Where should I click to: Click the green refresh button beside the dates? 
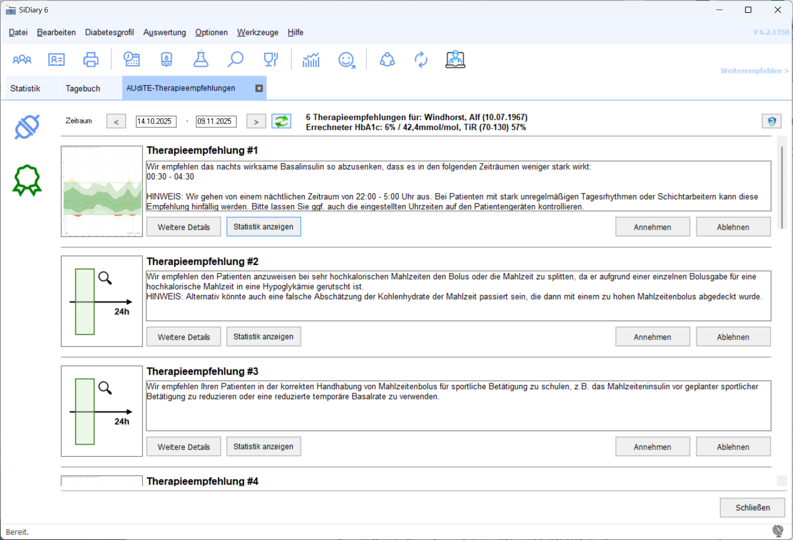coord(281,121)
